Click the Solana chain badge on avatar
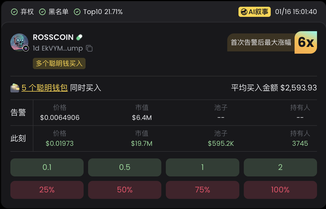Screen dimensions: 326x209 [26, 48]
